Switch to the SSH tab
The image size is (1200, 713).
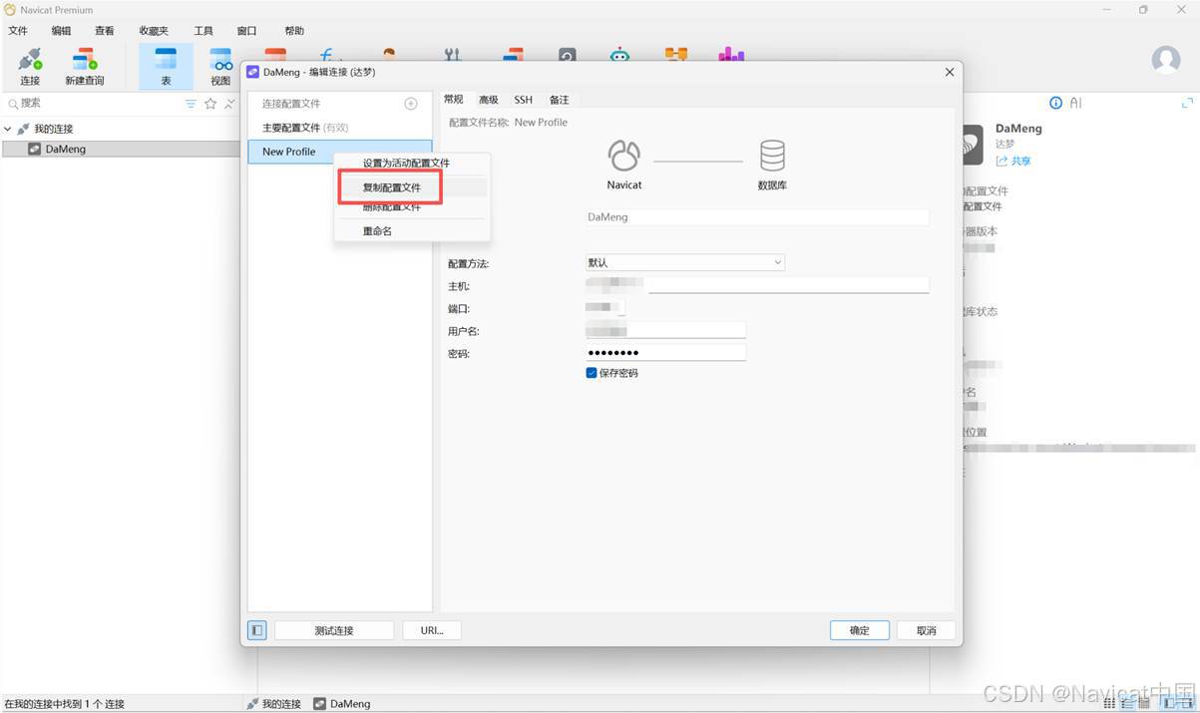click(x=524, y=100)
